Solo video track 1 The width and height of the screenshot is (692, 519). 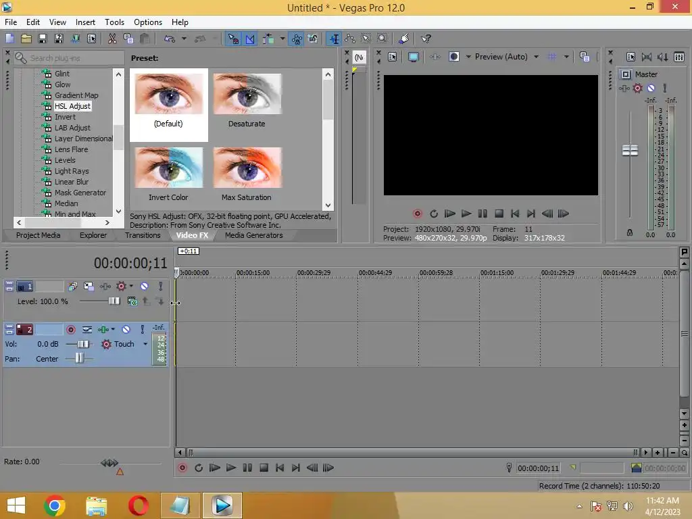pyautogui.click(x=160, y=287)
